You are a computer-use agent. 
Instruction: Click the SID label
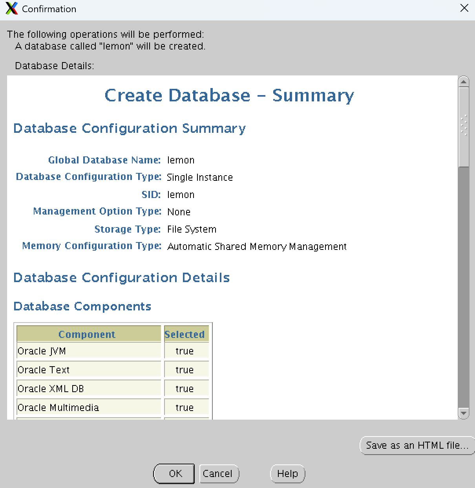(x=151, y=194)
